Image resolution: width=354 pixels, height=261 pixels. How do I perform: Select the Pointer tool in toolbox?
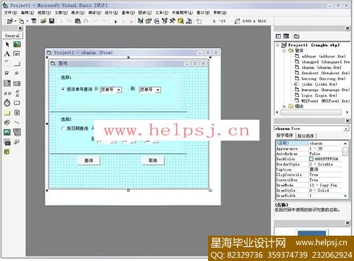[x=7, y=44]
